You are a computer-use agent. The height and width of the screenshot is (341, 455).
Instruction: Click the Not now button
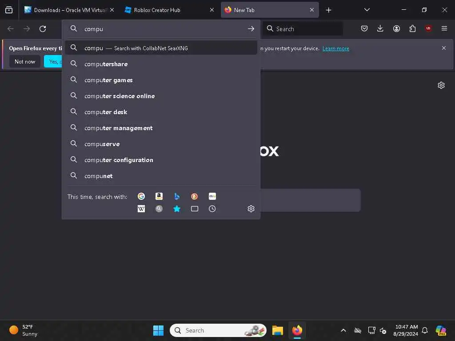pyautogui.click(x=25, y=61)
